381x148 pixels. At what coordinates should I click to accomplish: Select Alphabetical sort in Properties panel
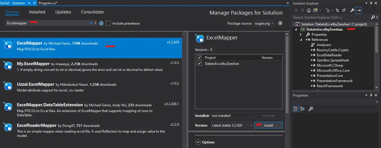302,109
